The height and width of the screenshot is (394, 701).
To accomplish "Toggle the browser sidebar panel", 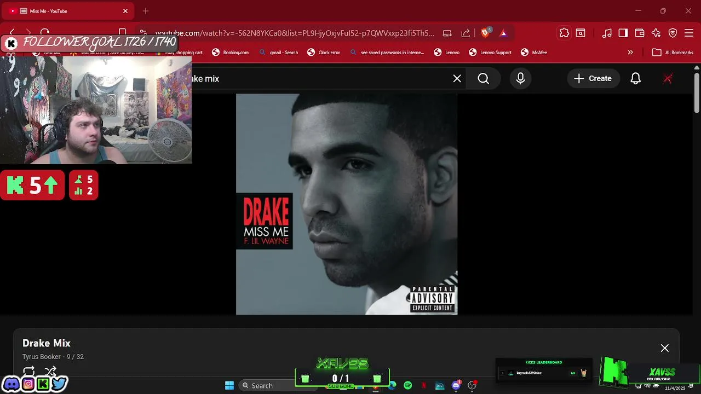I will point(623,33).
